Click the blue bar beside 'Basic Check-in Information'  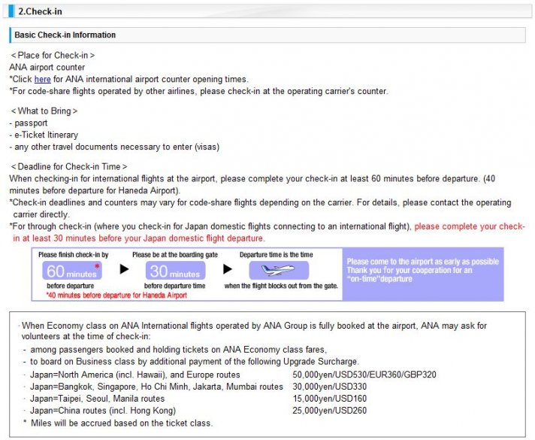tap(11, 35)
